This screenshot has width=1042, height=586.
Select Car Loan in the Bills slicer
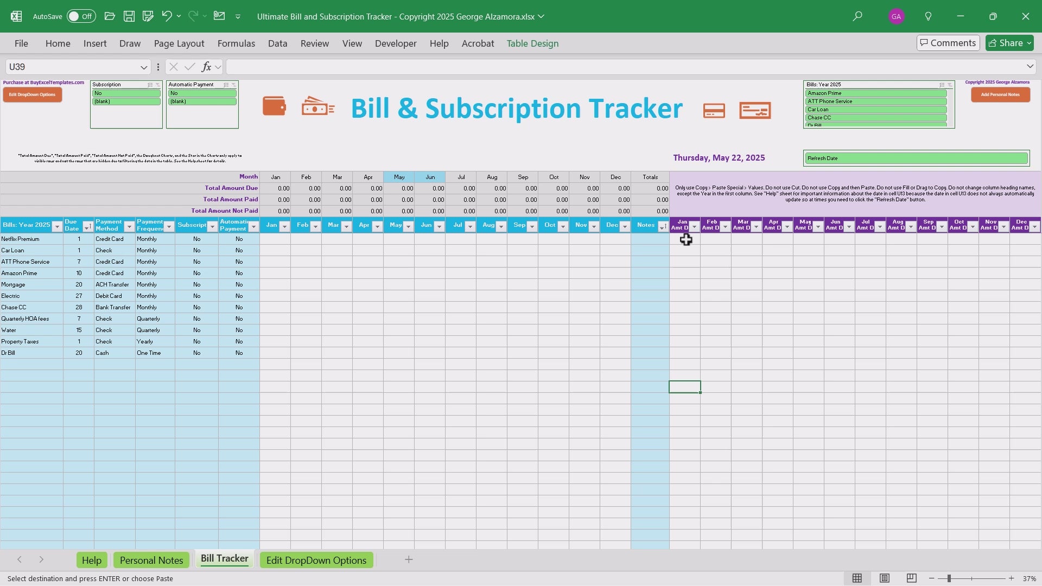tap(876, 110)
